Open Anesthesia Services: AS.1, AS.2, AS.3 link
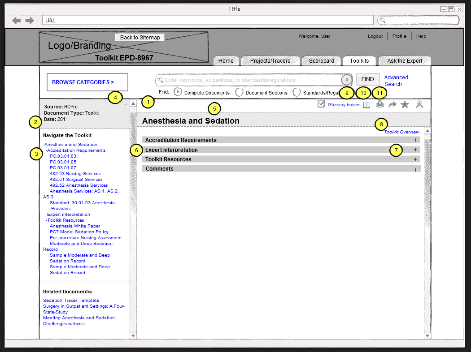Viewport: 471px width, 352px height. 81,194
